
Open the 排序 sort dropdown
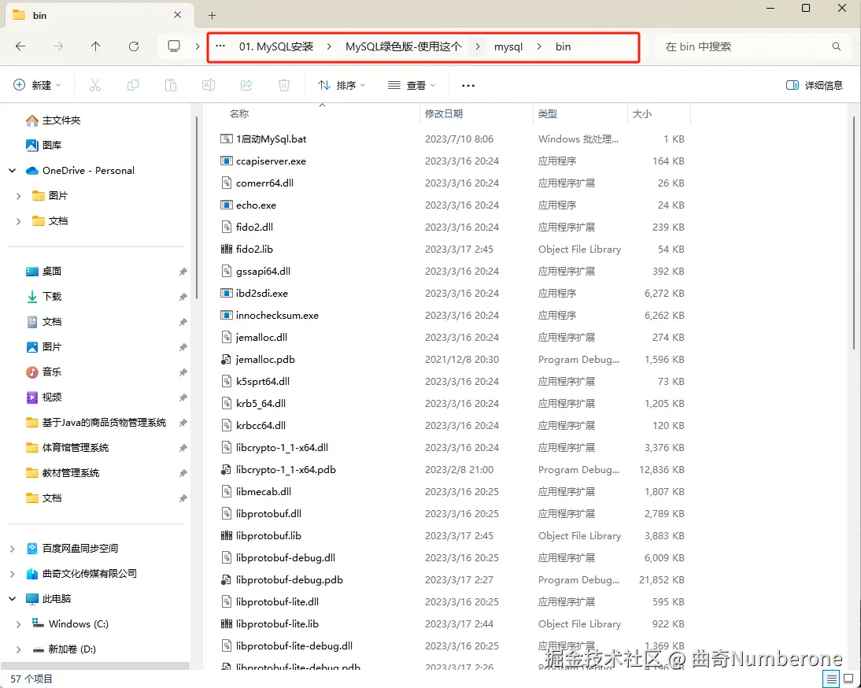[x=342, y=85]
